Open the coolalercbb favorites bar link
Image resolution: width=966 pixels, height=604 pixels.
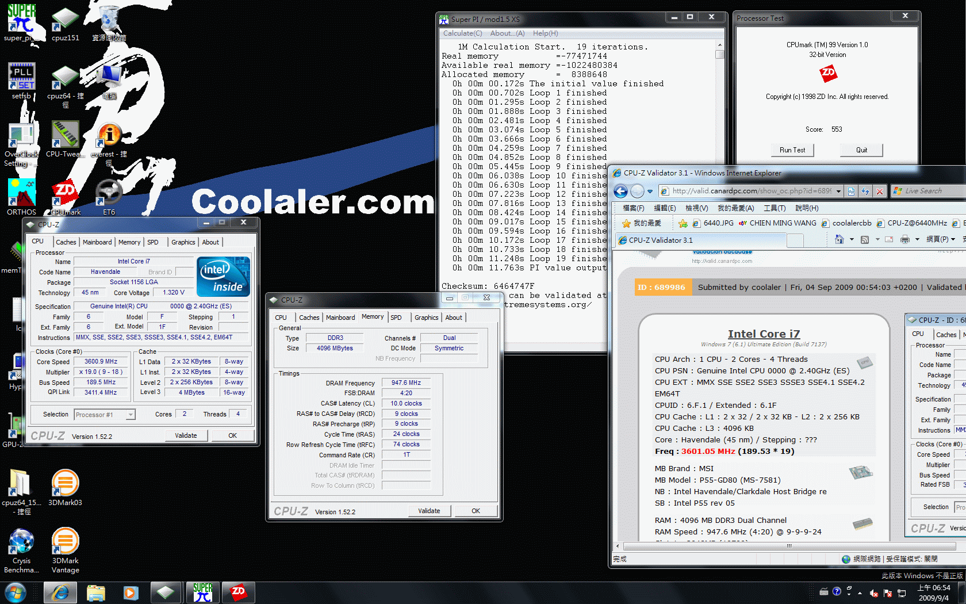(846, 223)
